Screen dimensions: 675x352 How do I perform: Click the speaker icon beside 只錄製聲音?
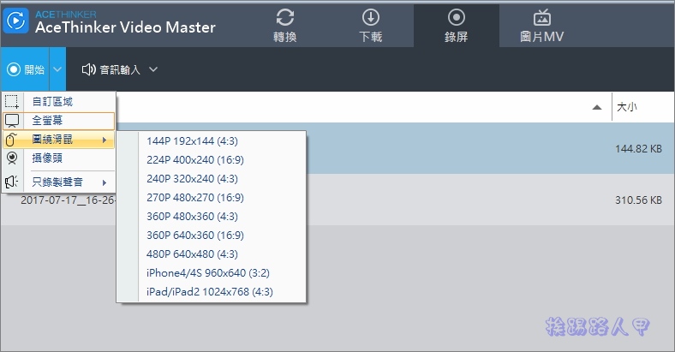click(x=12, y=182)
